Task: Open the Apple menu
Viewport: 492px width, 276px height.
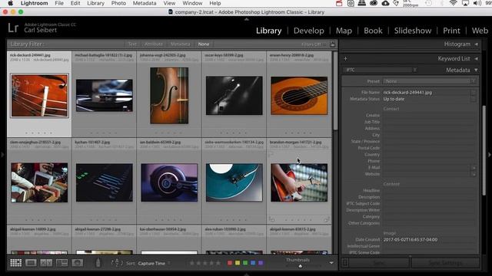Action: 10,3
